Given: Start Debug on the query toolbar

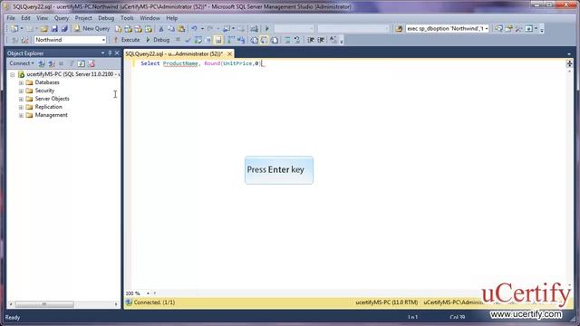Looking at the screenshot, I should point(158,40).
